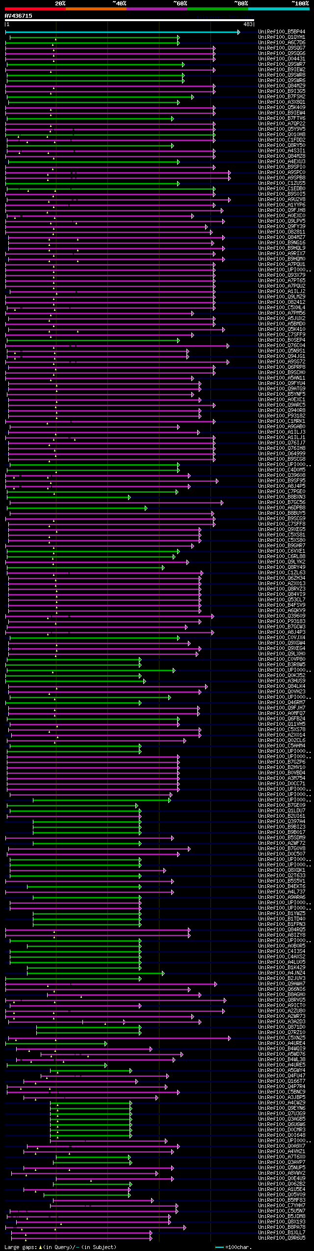Select hit label UniRef100_A7QP22
This screenshot has width=314, height=1251.
pyautogui.click(x=282, y=124)
